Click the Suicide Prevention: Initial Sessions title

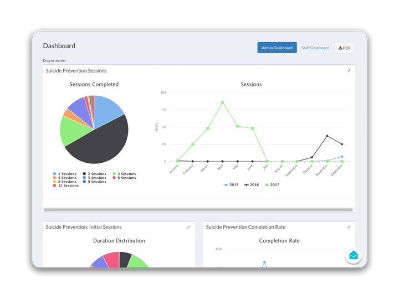tap(84, 227)
